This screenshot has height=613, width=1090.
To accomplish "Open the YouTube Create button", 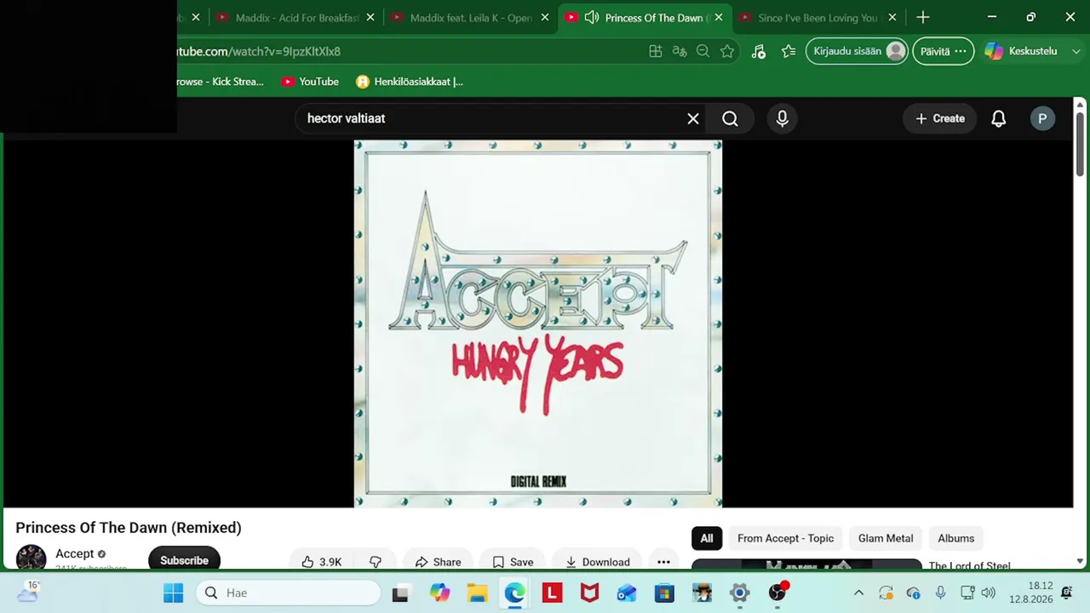I will (940, 119).
